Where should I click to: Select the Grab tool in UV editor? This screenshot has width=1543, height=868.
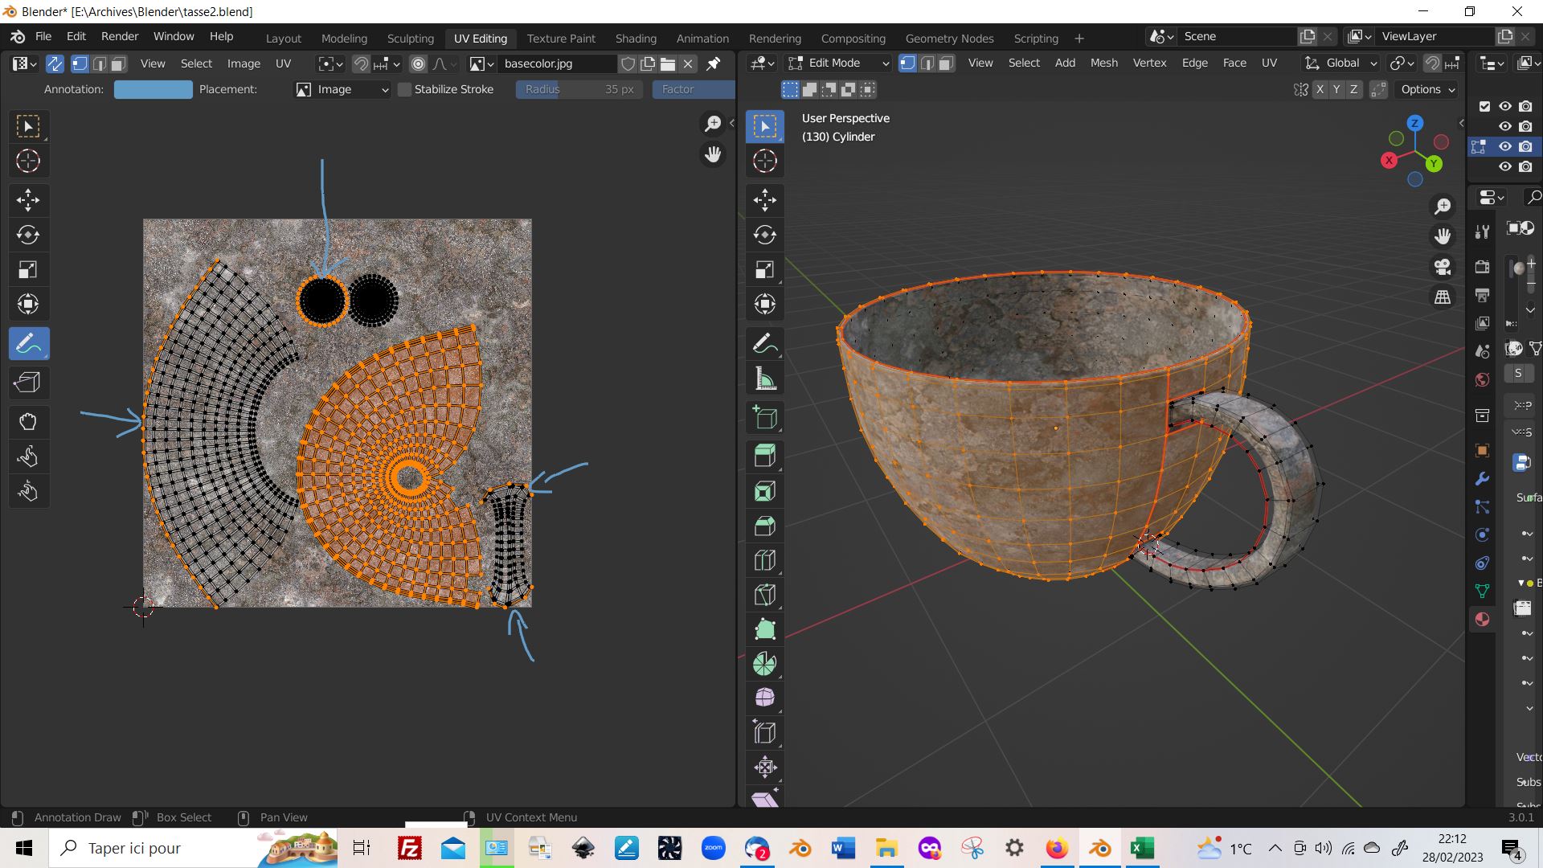point(29,422)
